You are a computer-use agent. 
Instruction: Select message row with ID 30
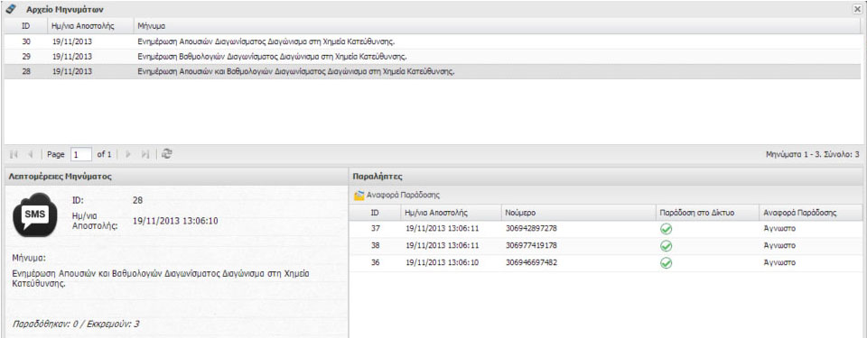[433, 41]
